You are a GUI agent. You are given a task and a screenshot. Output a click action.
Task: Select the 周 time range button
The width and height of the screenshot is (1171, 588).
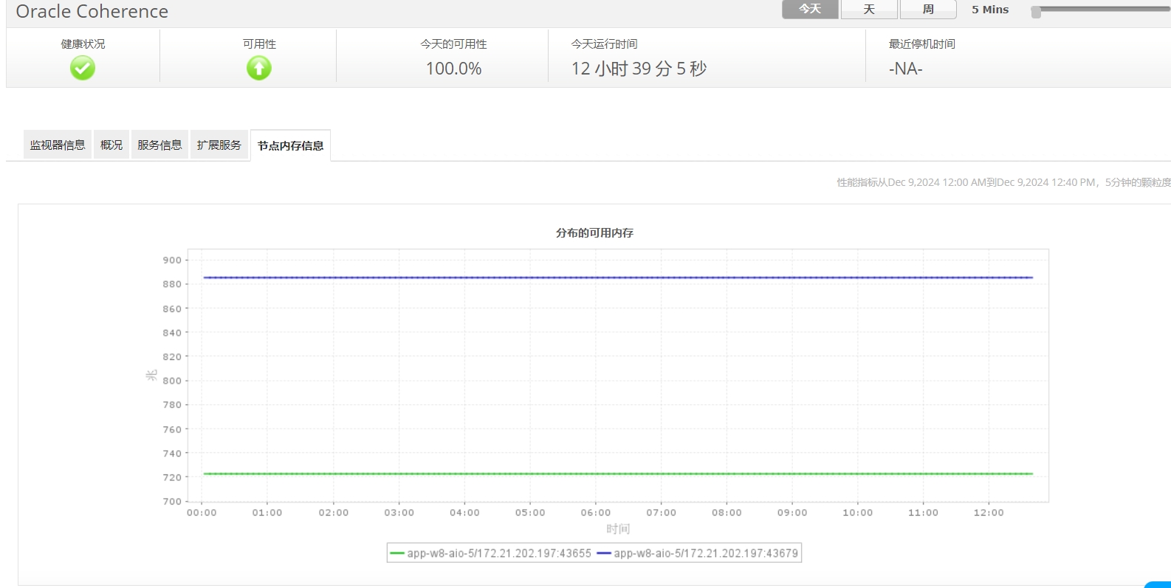(928, 9)
